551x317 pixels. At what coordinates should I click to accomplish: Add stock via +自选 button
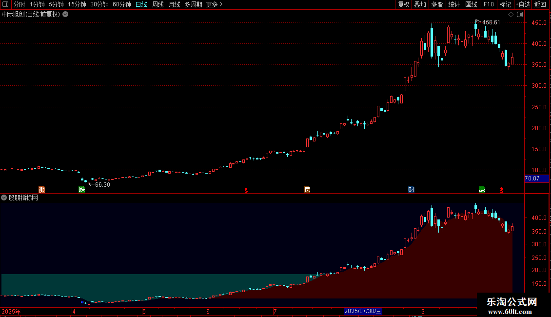(523, 4)
